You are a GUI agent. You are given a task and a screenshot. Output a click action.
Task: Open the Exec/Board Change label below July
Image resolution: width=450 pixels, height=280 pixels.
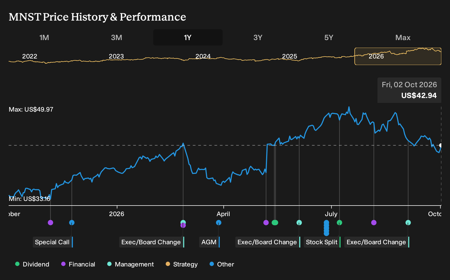(x=377, y=242)
